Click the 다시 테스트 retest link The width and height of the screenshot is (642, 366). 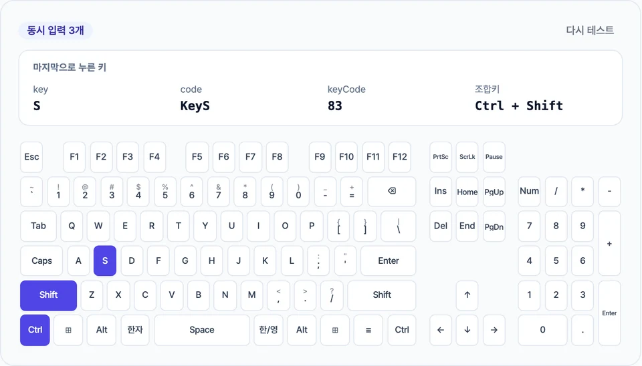tap(590, 30)
